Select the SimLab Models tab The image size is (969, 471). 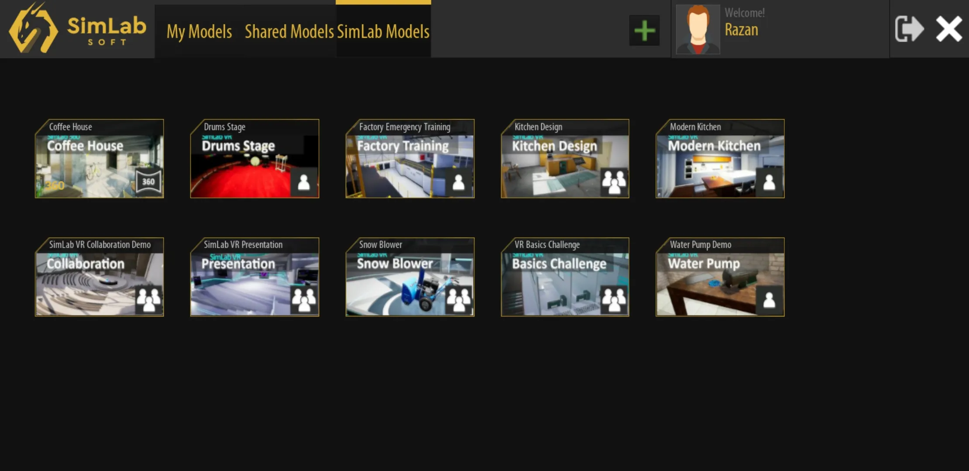(x=383, y=30)
